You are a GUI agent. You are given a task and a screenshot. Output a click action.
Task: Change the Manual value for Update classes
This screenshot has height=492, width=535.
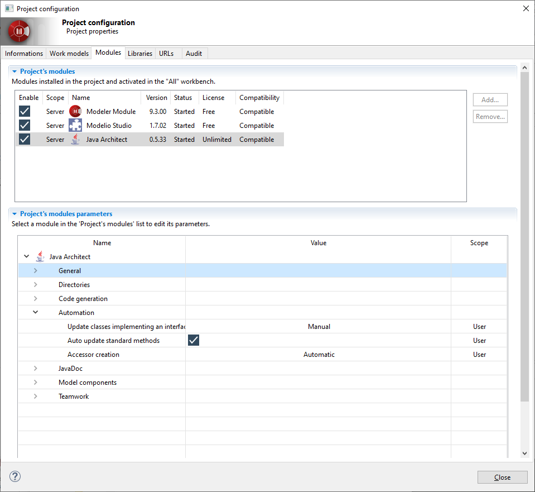pyautogui.click(x=319, y=327)
